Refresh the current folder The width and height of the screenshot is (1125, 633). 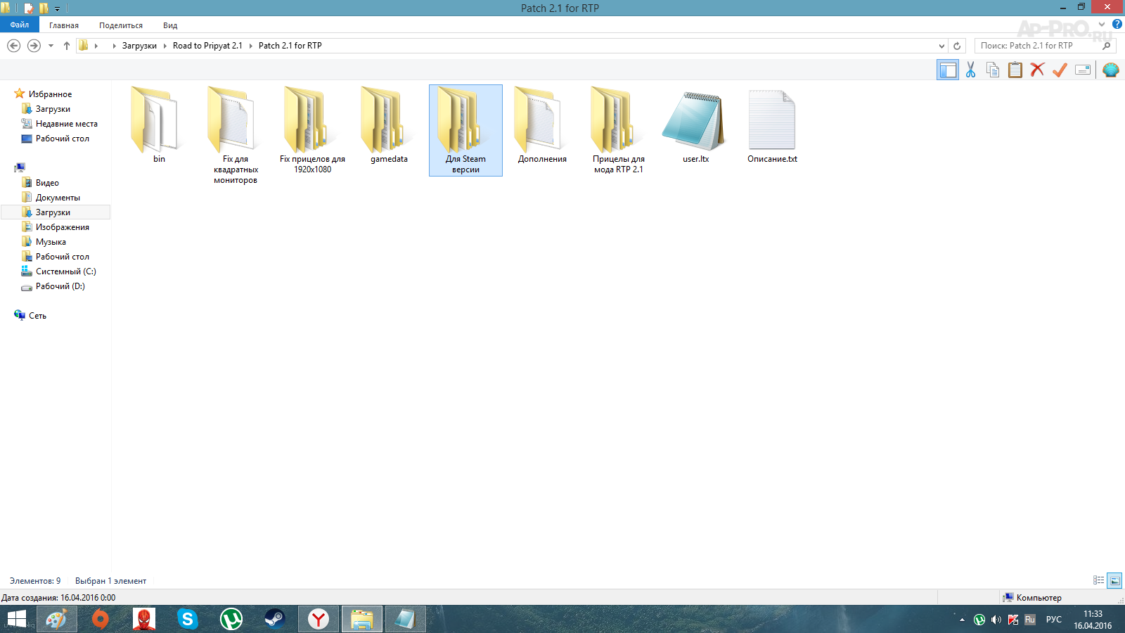point(957,46)
